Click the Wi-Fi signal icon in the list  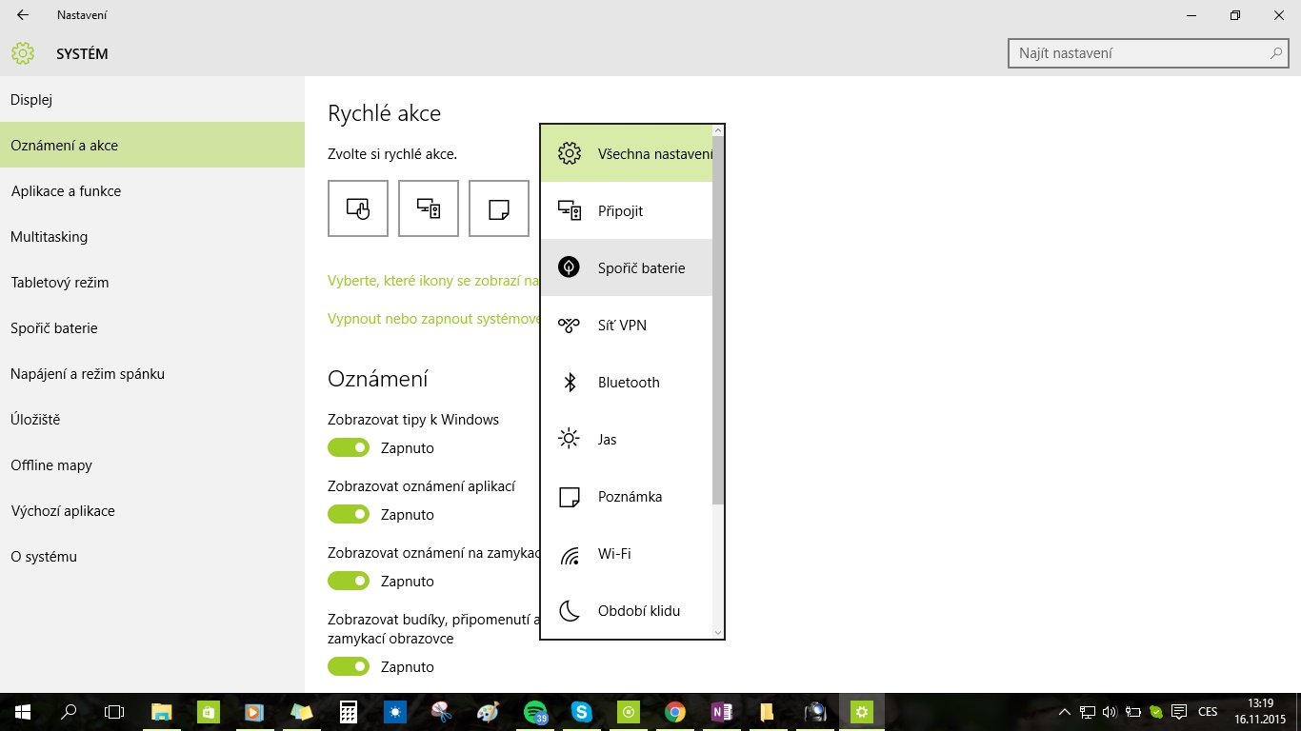tap(570, 555)
